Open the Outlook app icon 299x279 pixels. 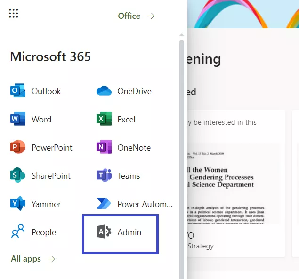18,91
